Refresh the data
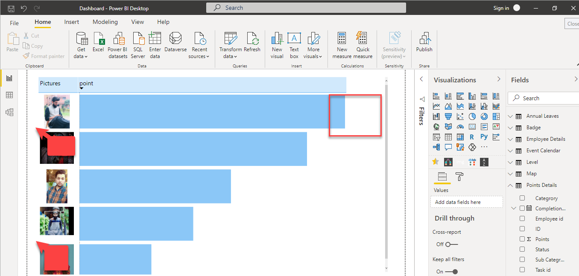Image resolution: width=579 pixels, height=276 pixels. pos(252,42)
